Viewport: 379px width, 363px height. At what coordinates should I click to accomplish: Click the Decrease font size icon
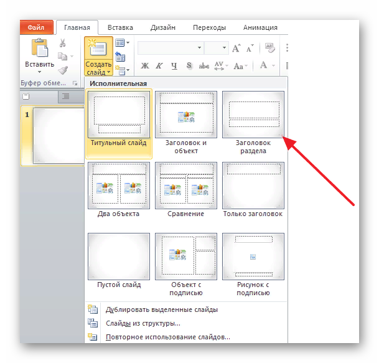[250, 48]
